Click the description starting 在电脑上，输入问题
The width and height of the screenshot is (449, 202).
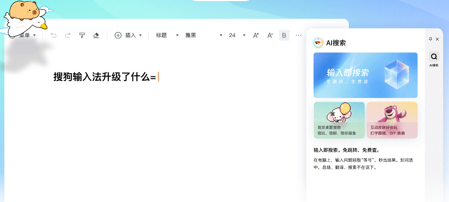click(x=363, y=164)
